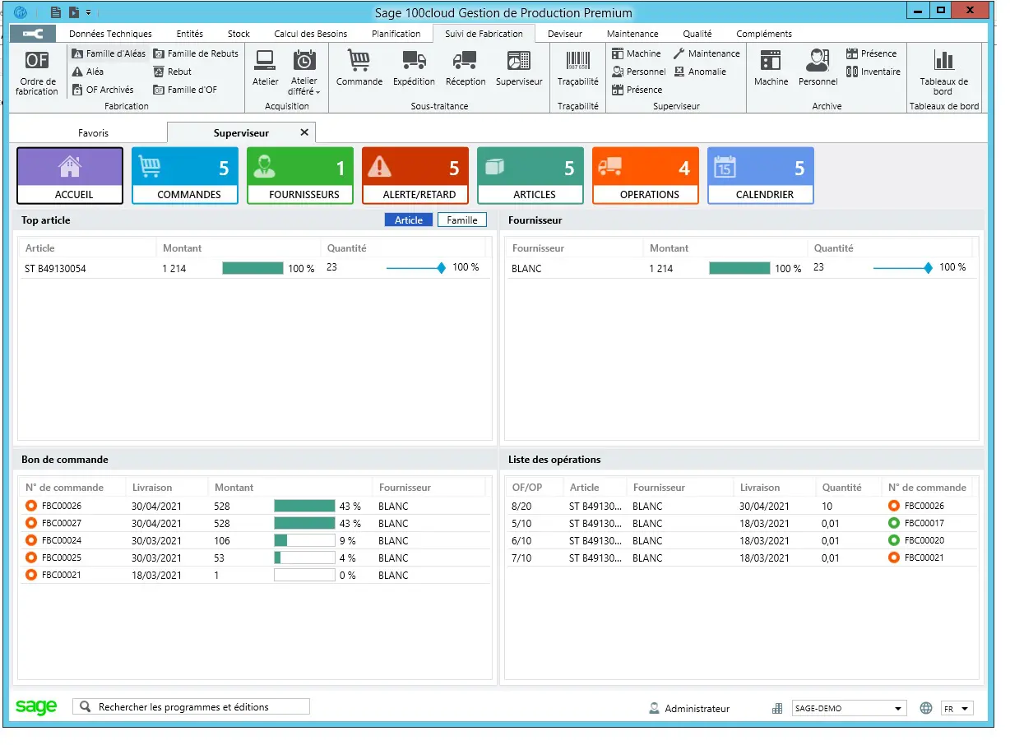Open the FR language dropdown
Viewport: 1010px width, 745px height.
(x=957, y=707)
